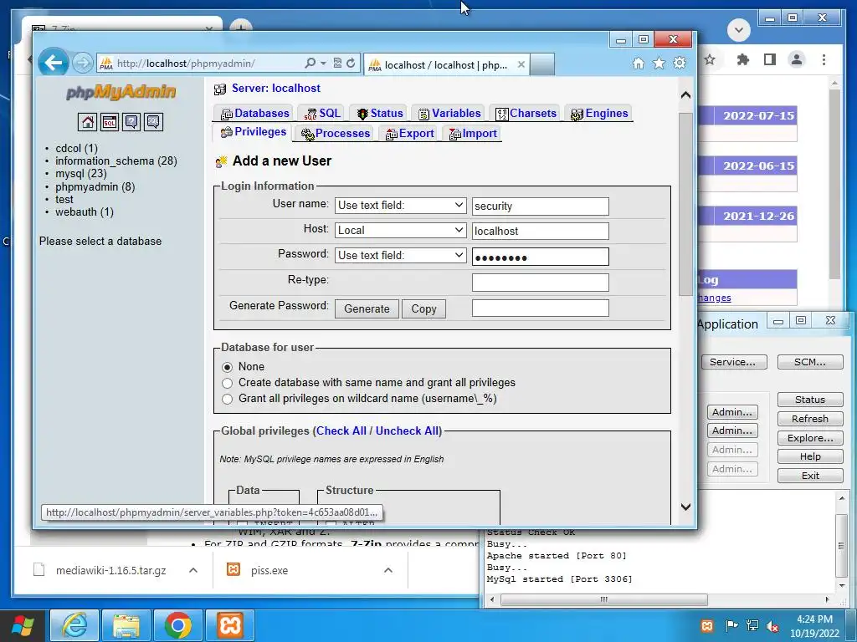Image resolution: width=857 pixels, height=642 pixels.
Task: Click into the Re-type password field
Action: pyautogui.click(x=540, y=283)
